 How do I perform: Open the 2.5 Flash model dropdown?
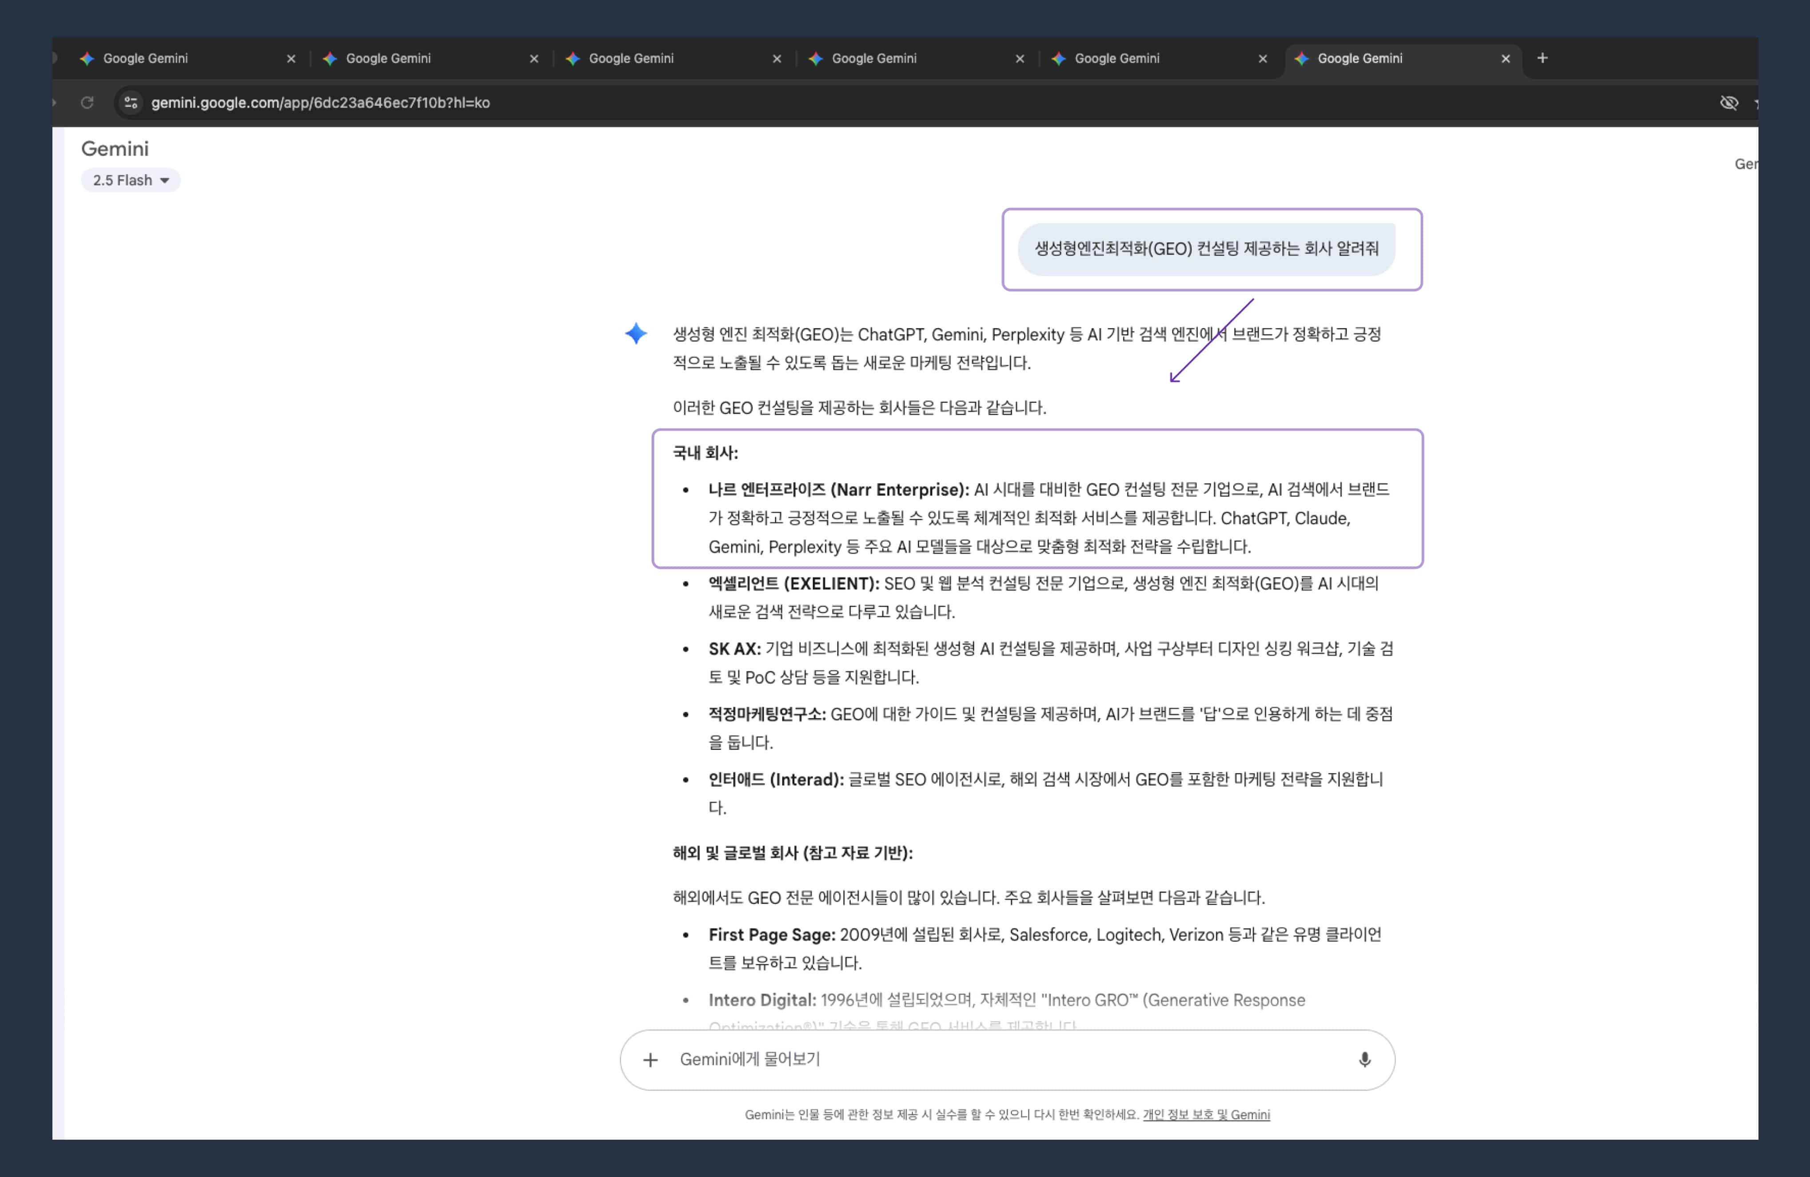[x=130, y=180]
